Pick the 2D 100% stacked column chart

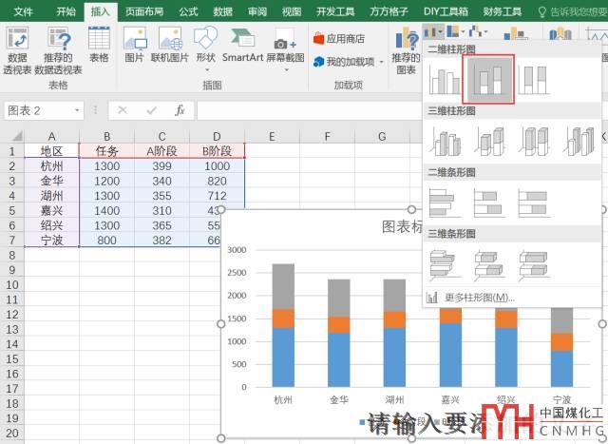[534, 80]
